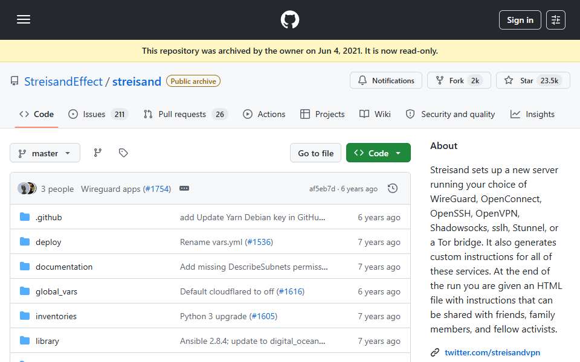
Task: Open the global_vars folder
Action: click(x=56, y=291)
